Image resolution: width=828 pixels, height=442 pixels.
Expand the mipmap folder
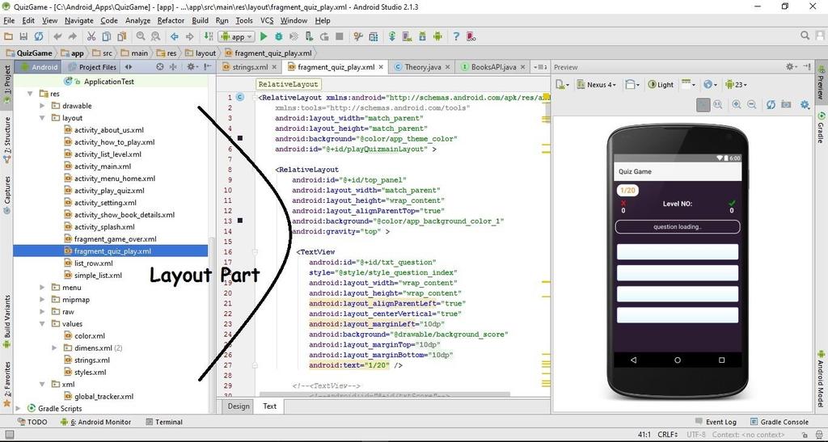click(x=43, y=300)
